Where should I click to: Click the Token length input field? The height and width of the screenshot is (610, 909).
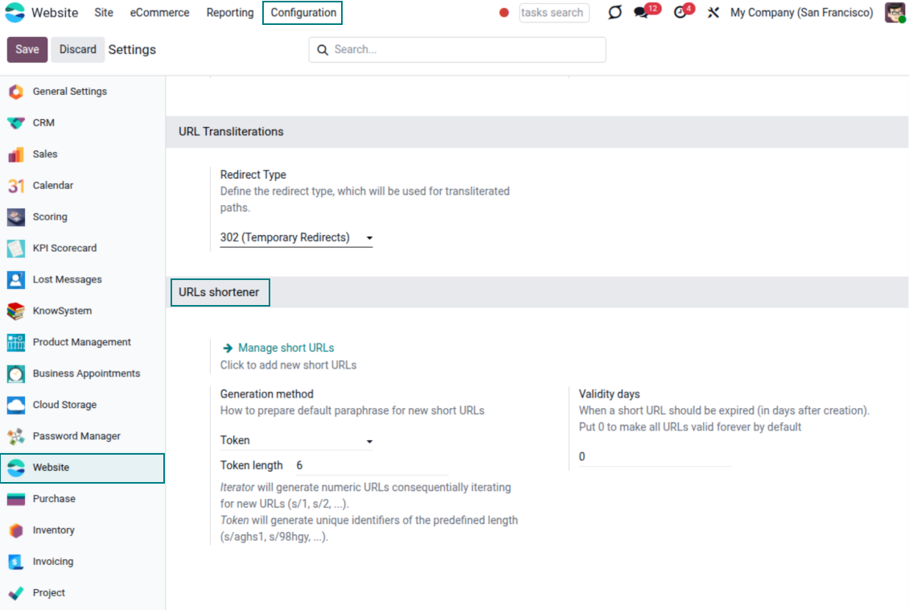pyautogui.click(x=370, y=466)
